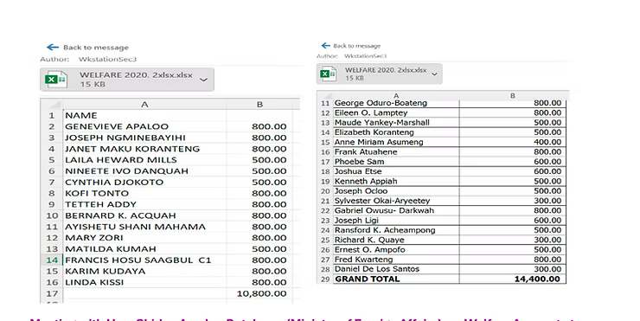Click the FRANCIS HOSU SAAGBUL C1 cell
This screenshot has width=640, height=321.
tap(145, 260)
